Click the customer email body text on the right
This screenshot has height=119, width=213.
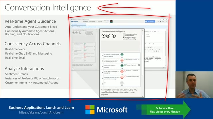click(x=153, y=59)
